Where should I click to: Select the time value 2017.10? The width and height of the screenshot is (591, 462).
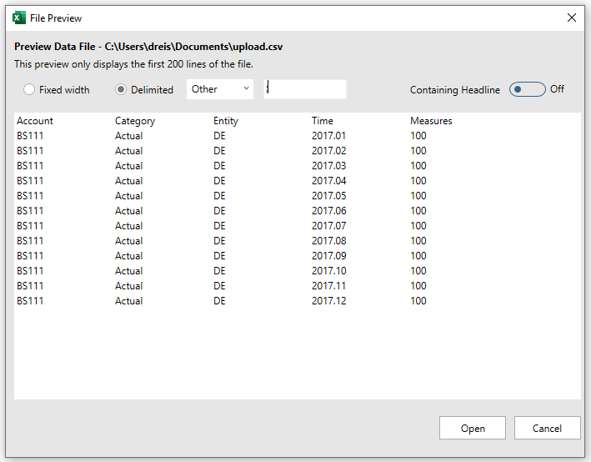[x=328, y=271]
